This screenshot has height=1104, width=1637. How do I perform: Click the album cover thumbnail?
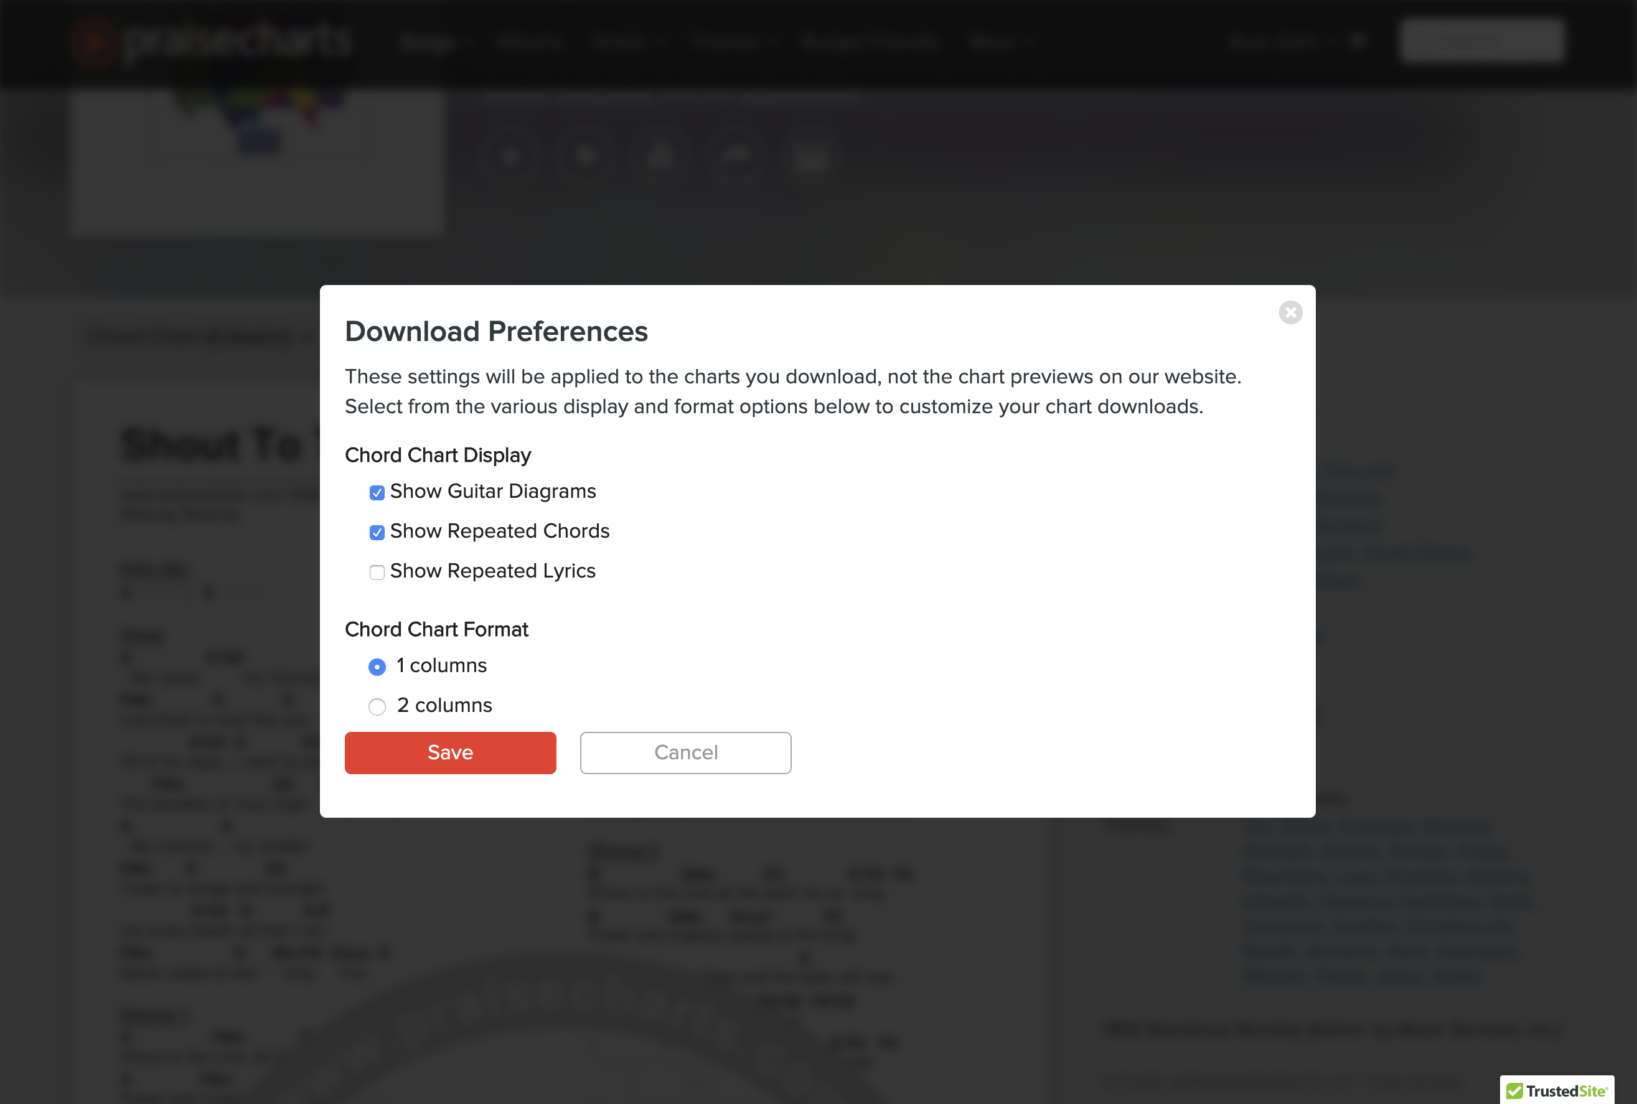coord(258,161)
